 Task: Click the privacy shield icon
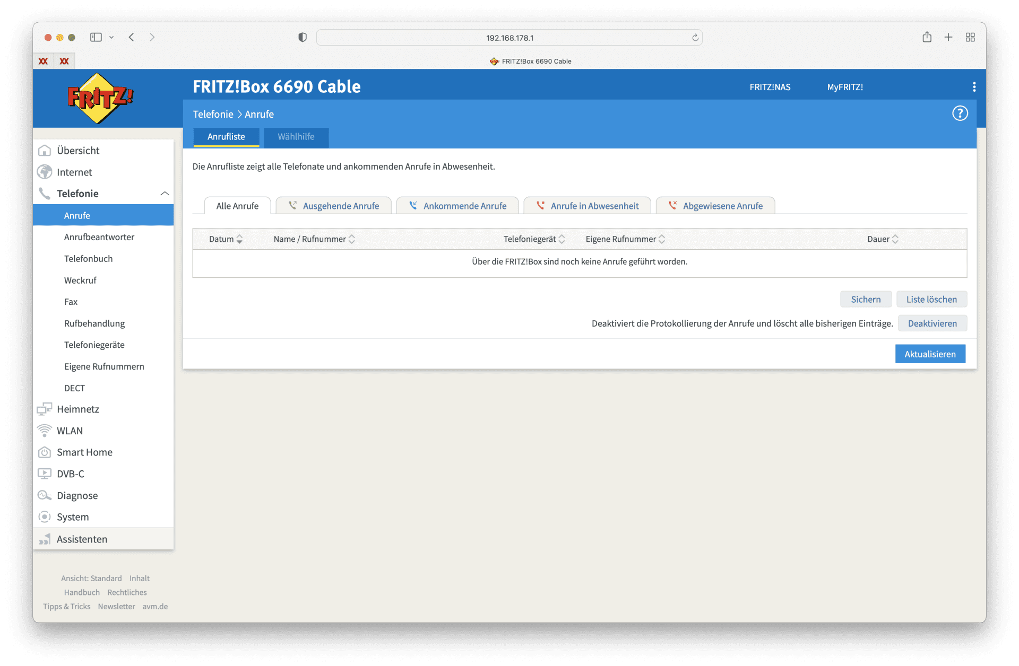point(303,37)
